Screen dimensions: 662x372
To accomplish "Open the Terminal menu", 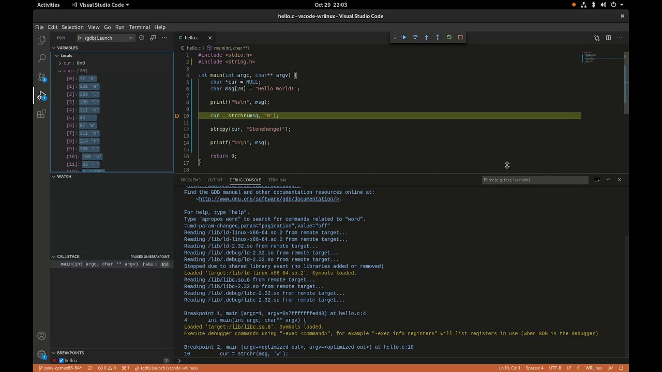I will 139,27.
